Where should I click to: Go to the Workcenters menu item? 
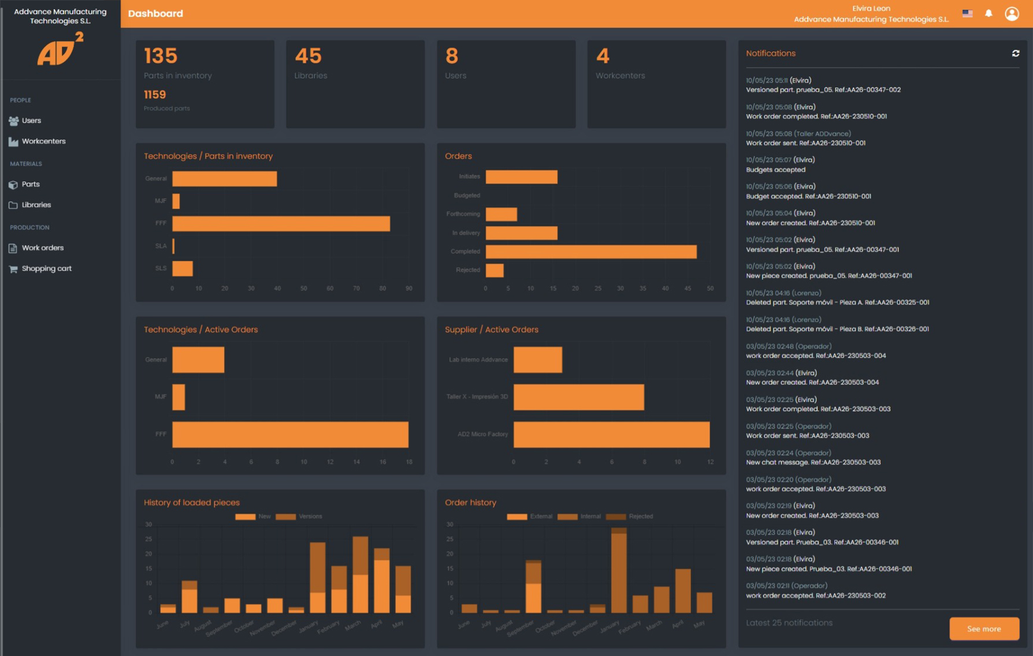(44, 141)
